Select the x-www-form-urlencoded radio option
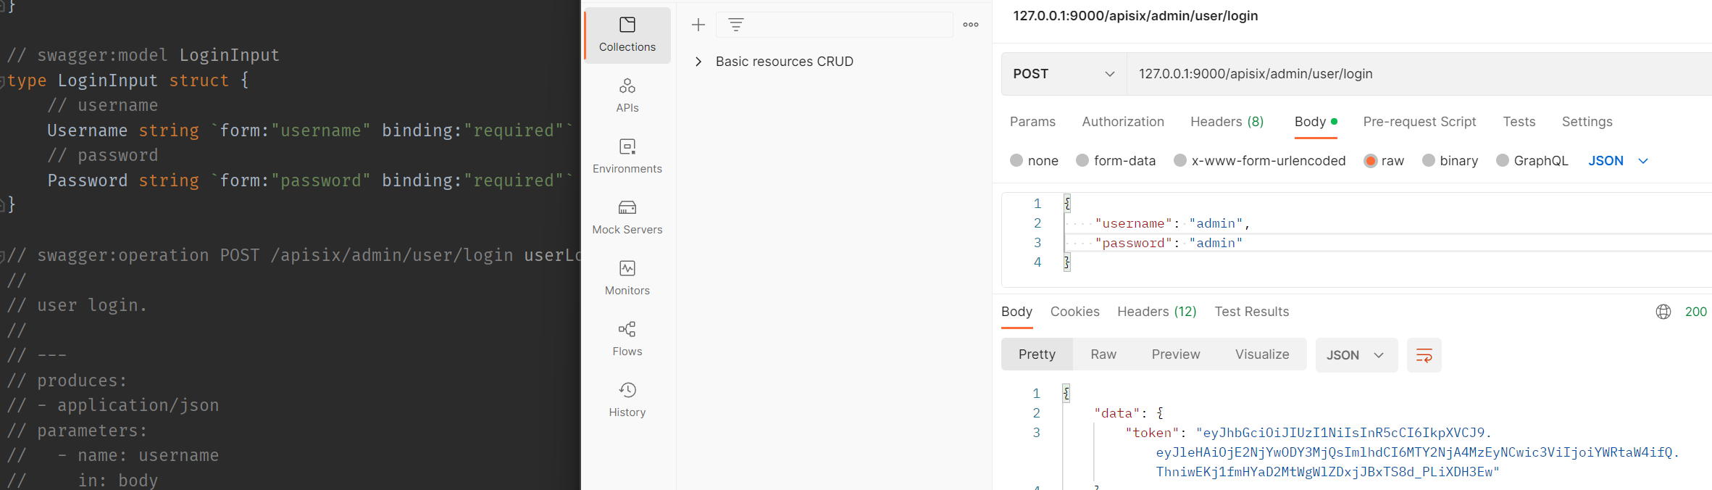The width and height of the screenshot is (1712, 490). (1180, 160)
